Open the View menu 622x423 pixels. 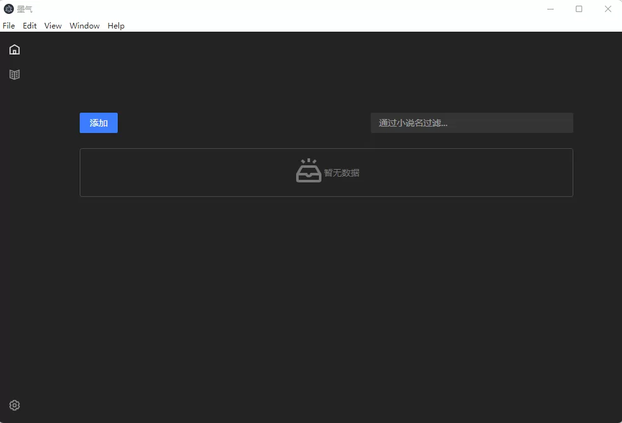(53, 25)
